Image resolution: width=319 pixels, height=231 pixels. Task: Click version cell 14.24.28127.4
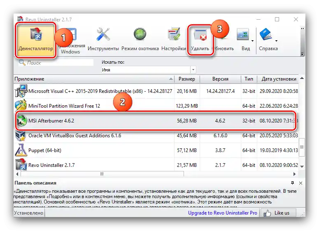[x=220, y=91]
